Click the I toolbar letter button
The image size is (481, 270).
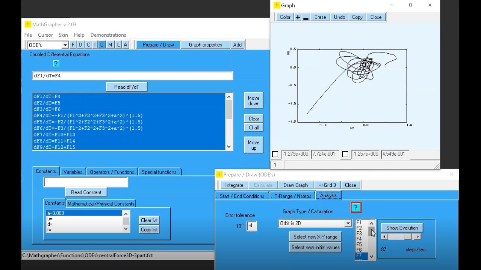[95, 45]
